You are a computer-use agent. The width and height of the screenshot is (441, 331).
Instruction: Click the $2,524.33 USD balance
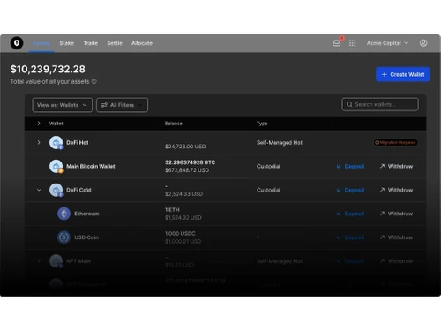(x=183, y=193)
